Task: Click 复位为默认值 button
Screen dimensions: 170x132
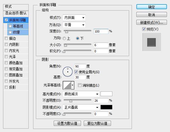Action: point(97,123)
